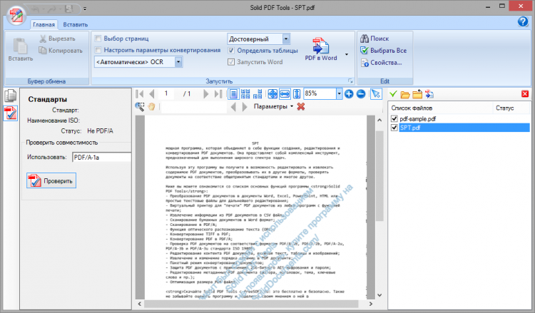Viewport: 535px width, 313px height.
Task: Select single page continuous layout icon
Action: pos(233,94)
